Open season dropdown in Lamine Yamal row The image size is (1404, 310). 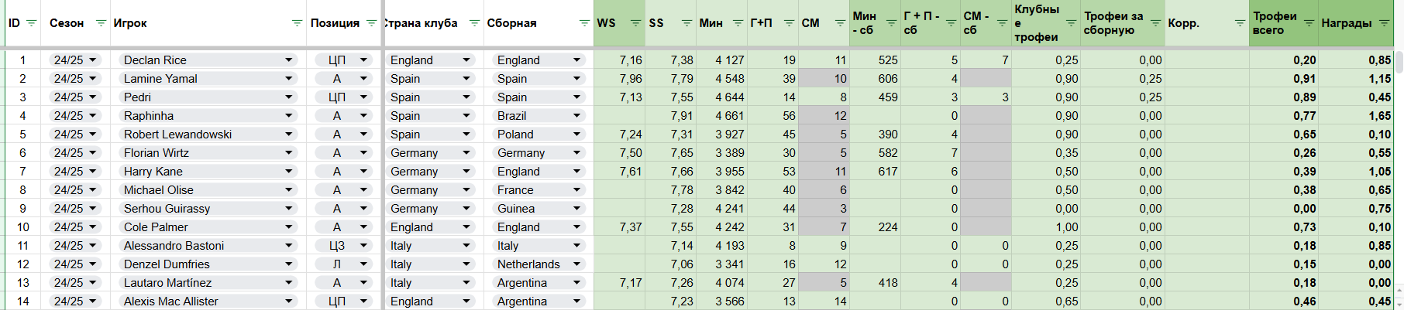93,79
